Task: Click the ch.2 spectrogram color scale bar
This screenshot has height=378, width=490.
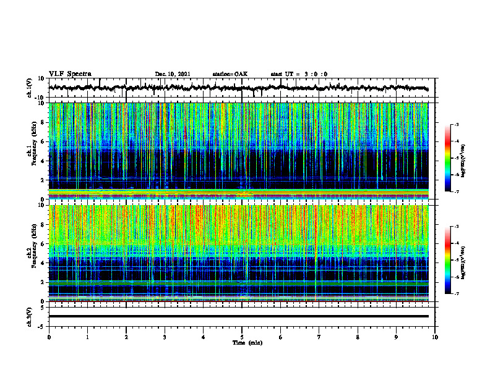Action: pyautogui.click(x=447, y=260)
